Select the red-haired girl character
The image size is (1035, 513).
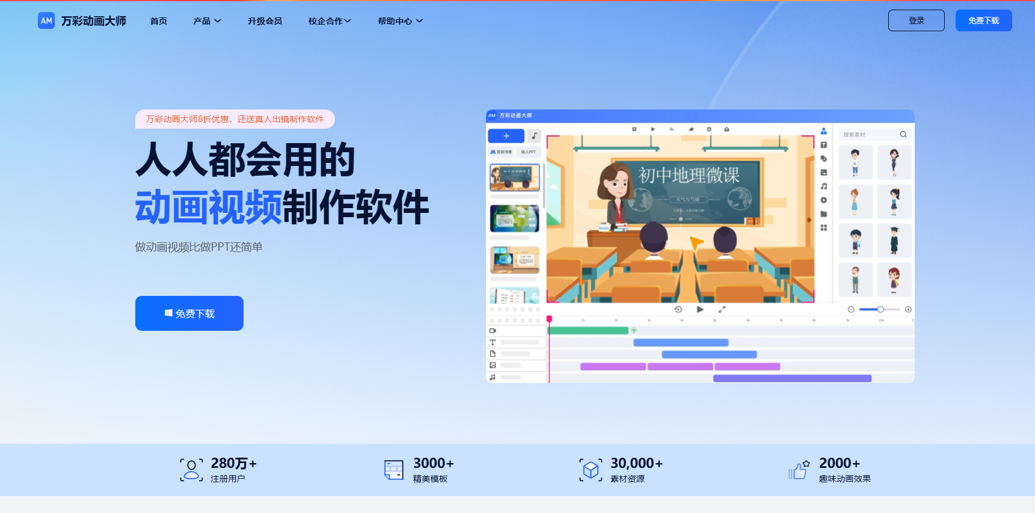tap(894, 280)
